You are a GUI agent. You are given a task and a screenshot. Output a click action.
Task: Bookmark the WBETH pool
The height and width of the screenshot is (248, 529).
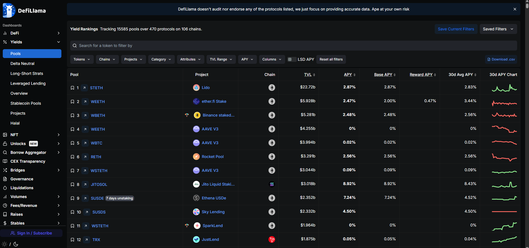(x=72, y=115)
